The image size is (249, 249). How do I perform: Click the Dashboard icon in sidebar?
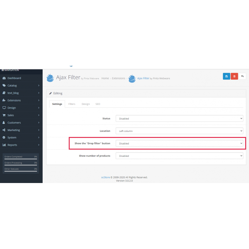tap(4, 78)
